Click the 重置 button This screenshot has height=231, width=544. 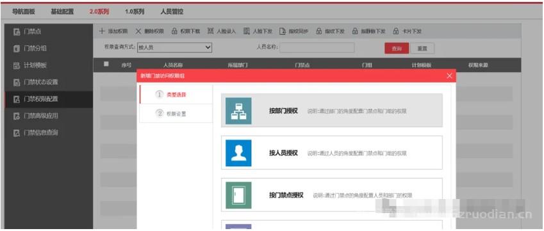coord(422,48)
